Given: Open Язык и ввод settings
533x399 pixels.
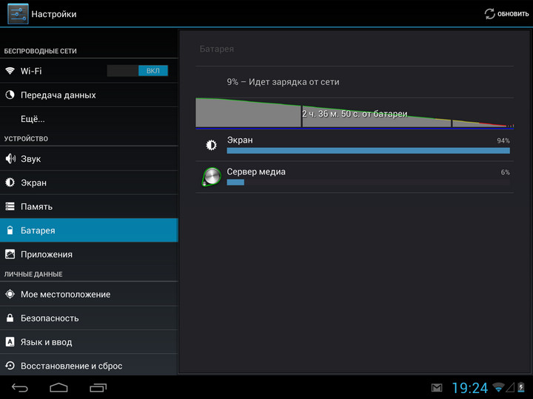Looking at the screenshot, I should 89,341.
